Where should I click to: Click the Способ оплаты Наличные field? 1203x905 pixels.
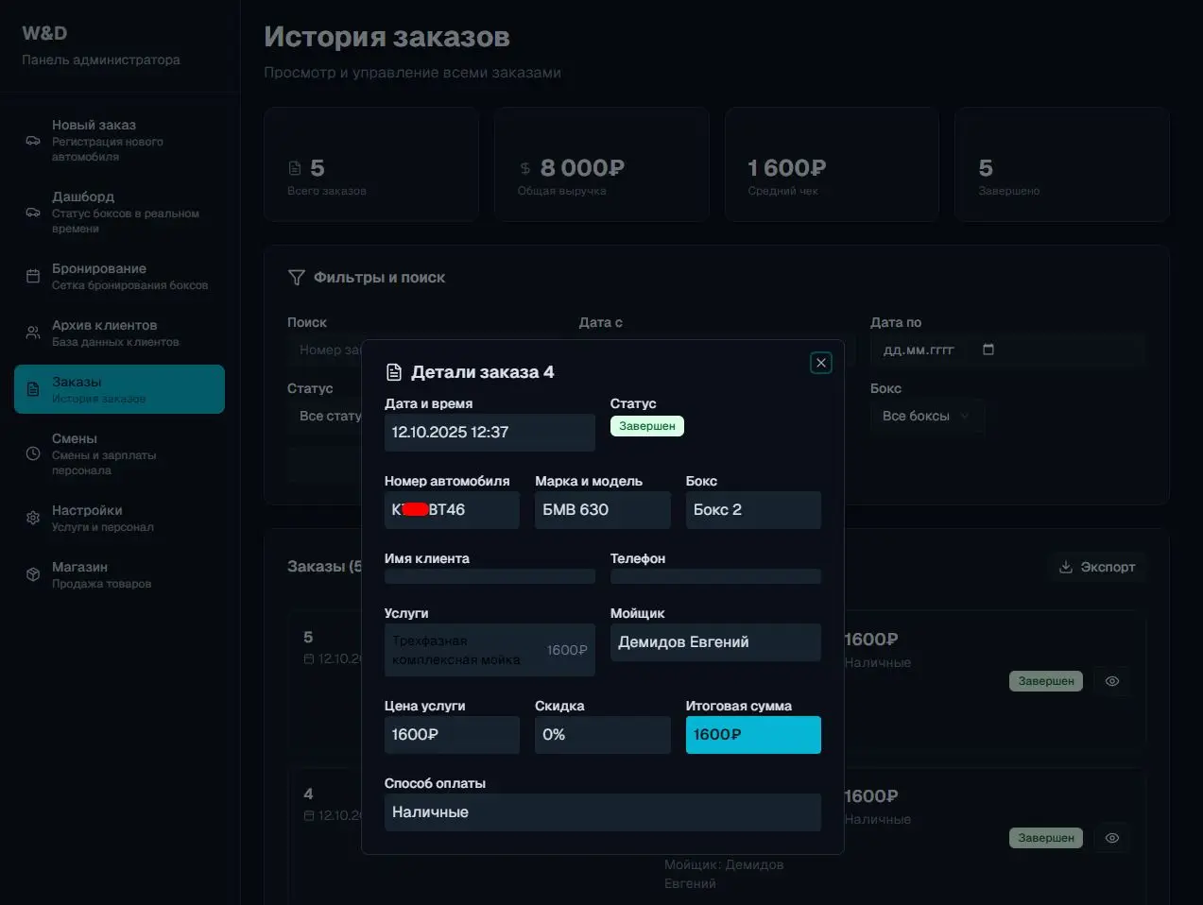point(602,811)
